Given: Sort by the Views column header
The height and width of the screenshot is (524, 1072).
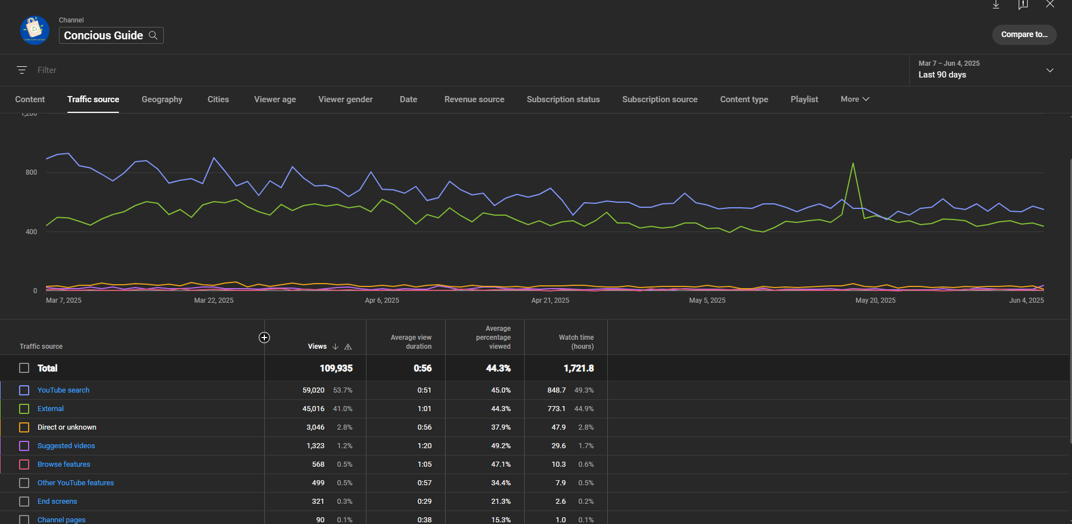Looking at the screenshot, I should point(317,347).
